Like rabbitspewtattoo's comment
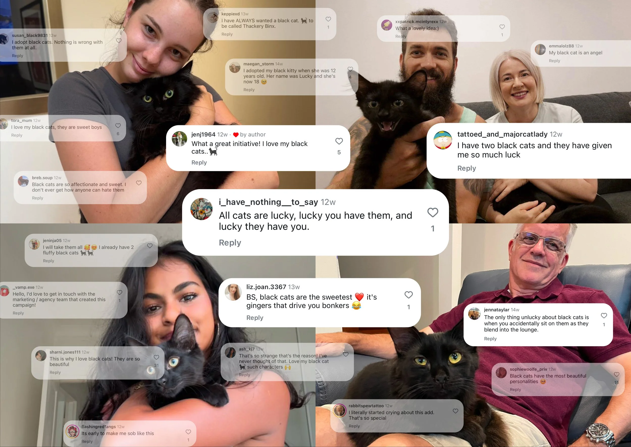Image resolution: width=631 pixels, height=447 pixels. [456, 411]
